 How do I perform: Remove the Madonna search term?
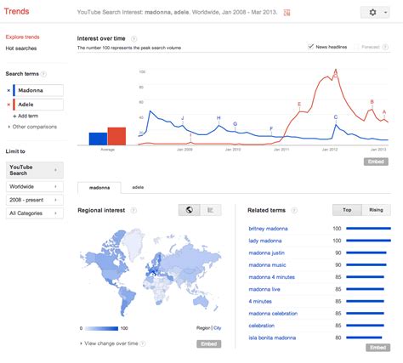[x=9, y=90]
